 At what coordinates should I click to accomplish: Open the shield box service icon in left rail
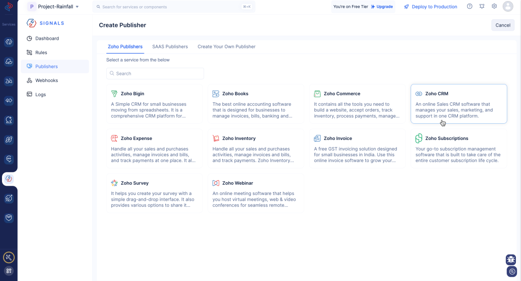[x=9, y=218]
